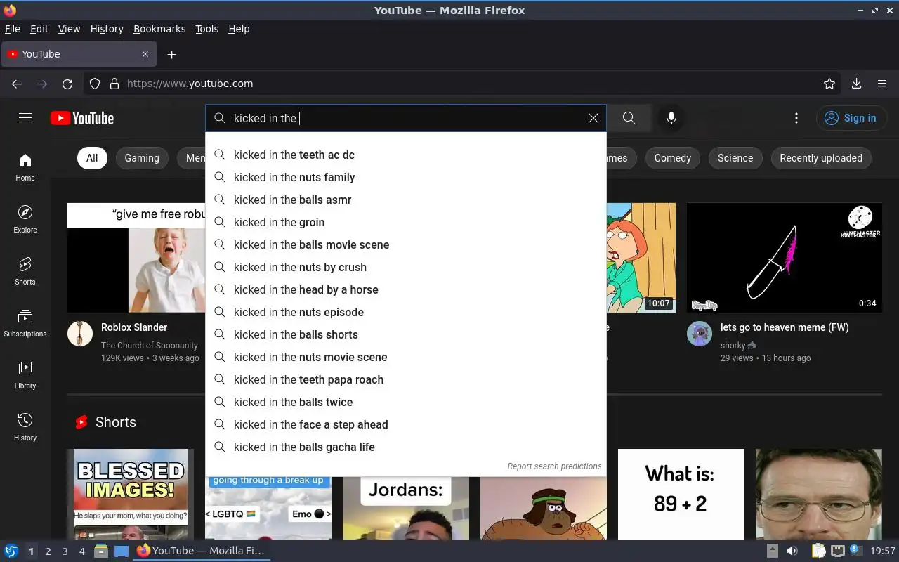Open Explore in sidebar

pos(25,219)
